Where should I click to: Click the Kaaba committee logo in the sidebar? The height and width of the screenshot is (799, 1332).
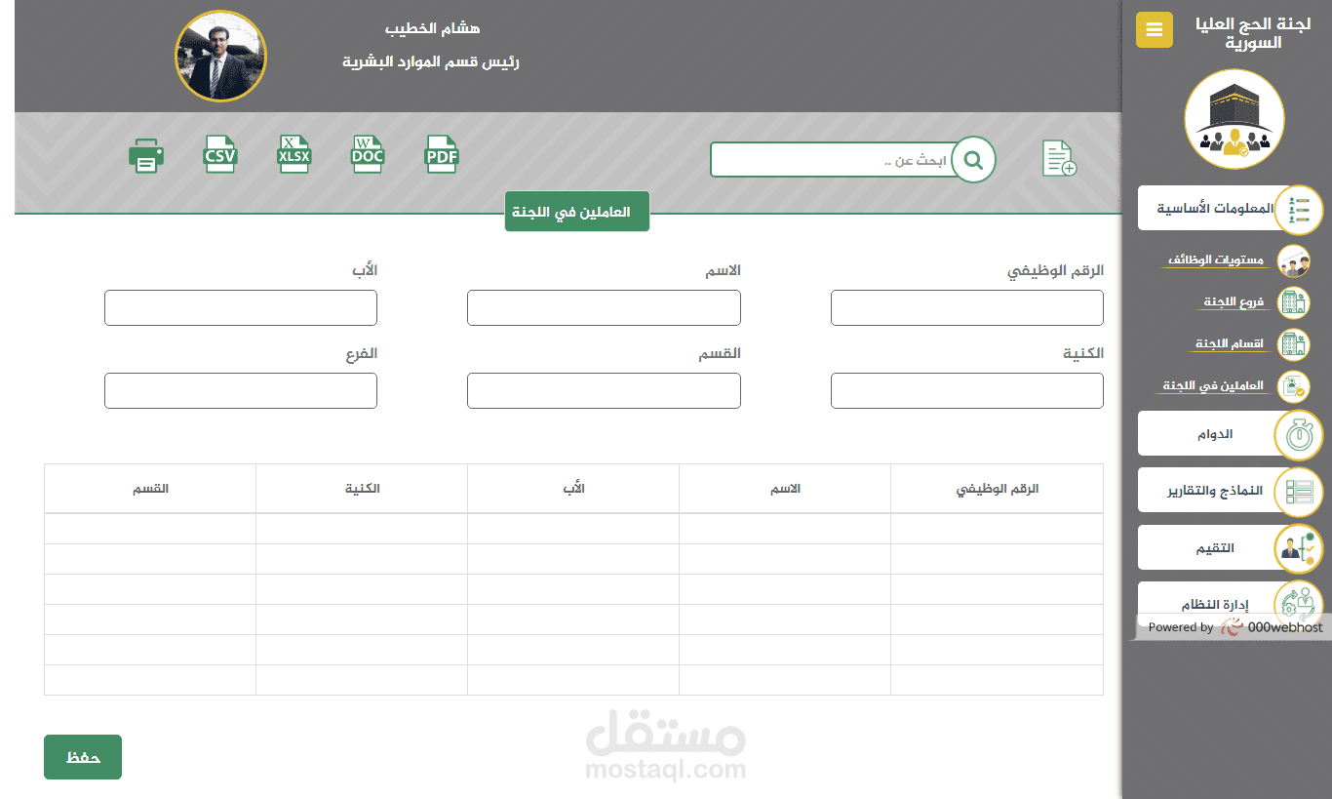[x=1234, y=117]
